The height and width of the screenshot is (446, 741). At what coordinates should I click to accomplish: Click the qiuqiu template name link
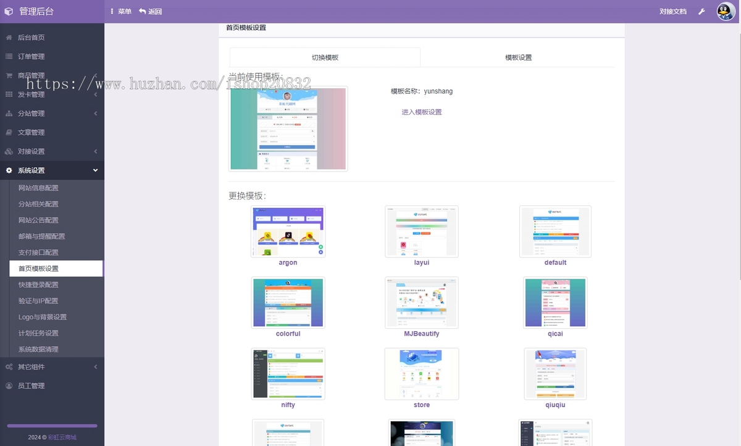(555, 405)
